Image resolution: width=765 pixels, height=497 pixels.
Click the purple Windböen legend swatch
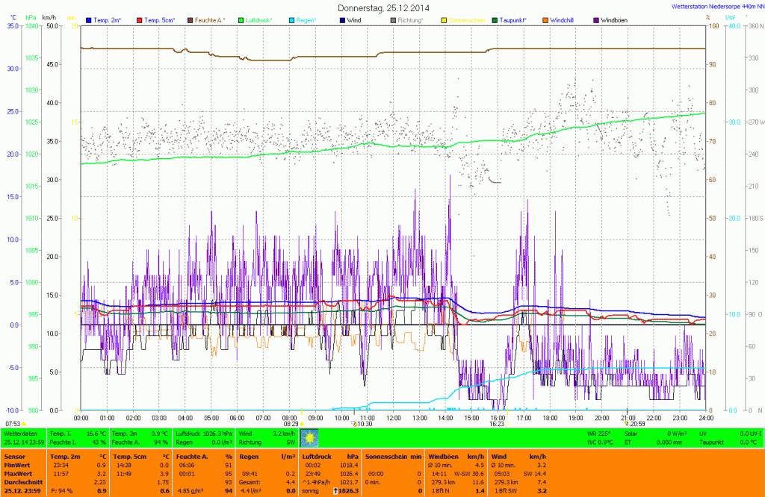coord(596,19)
